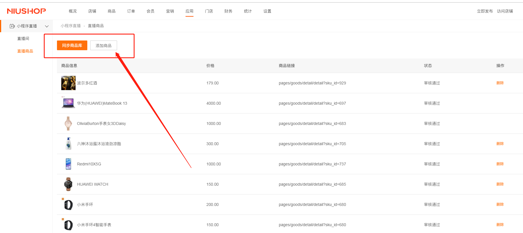Click the 179.00 price cell

(x=212, y=83)
